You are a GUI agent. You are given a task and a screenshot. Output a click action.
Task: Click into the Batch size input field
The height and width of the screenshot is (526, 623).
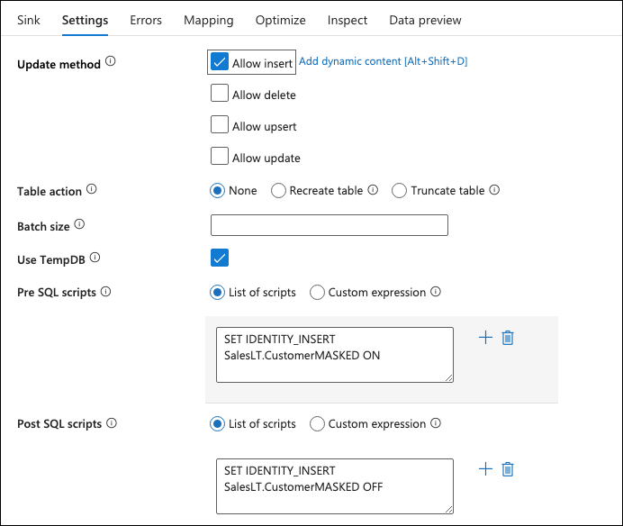click(x=329, y=225)
